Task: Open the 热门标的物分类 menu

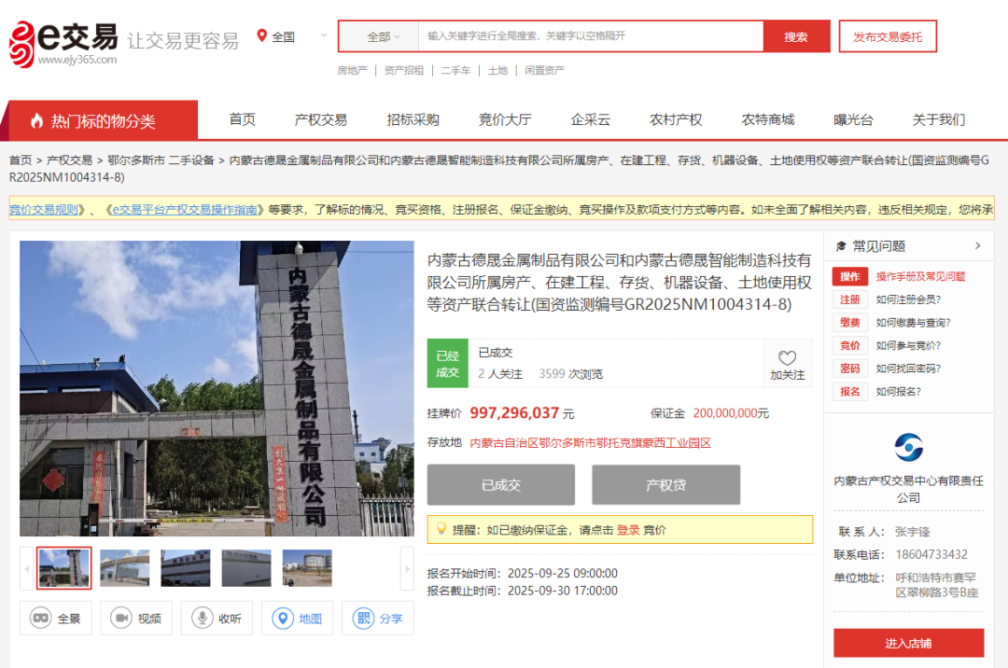Action: pyautogui.click(x=103, y=120)
